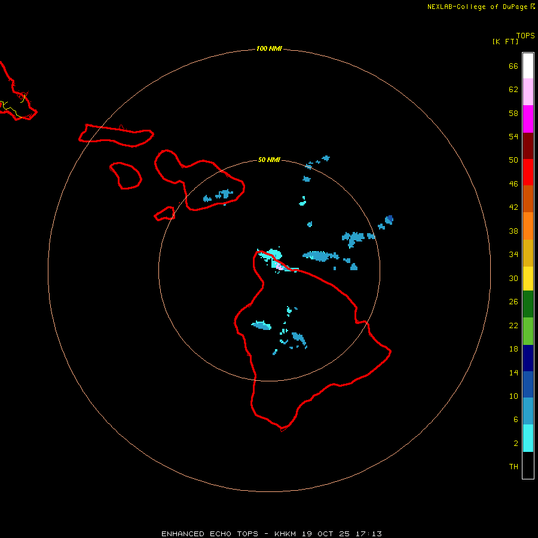Click the legend value 22
Image resolution: width=538 pixels, height=538 pixels.
(x=513, y=326)
